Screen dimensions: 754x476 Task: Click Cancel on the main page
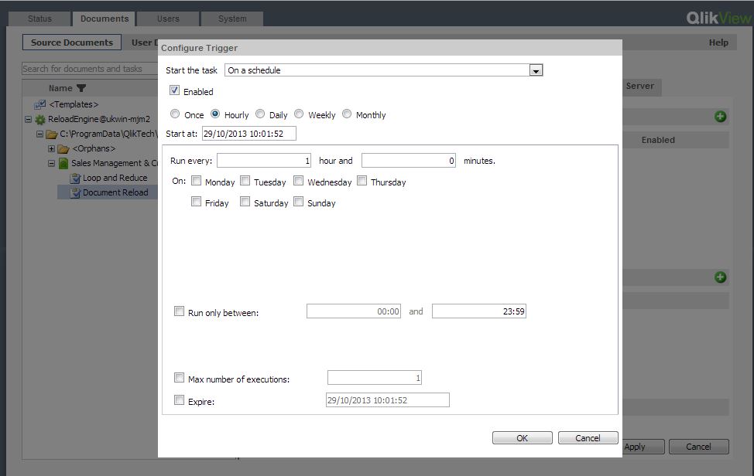[698, 447]
